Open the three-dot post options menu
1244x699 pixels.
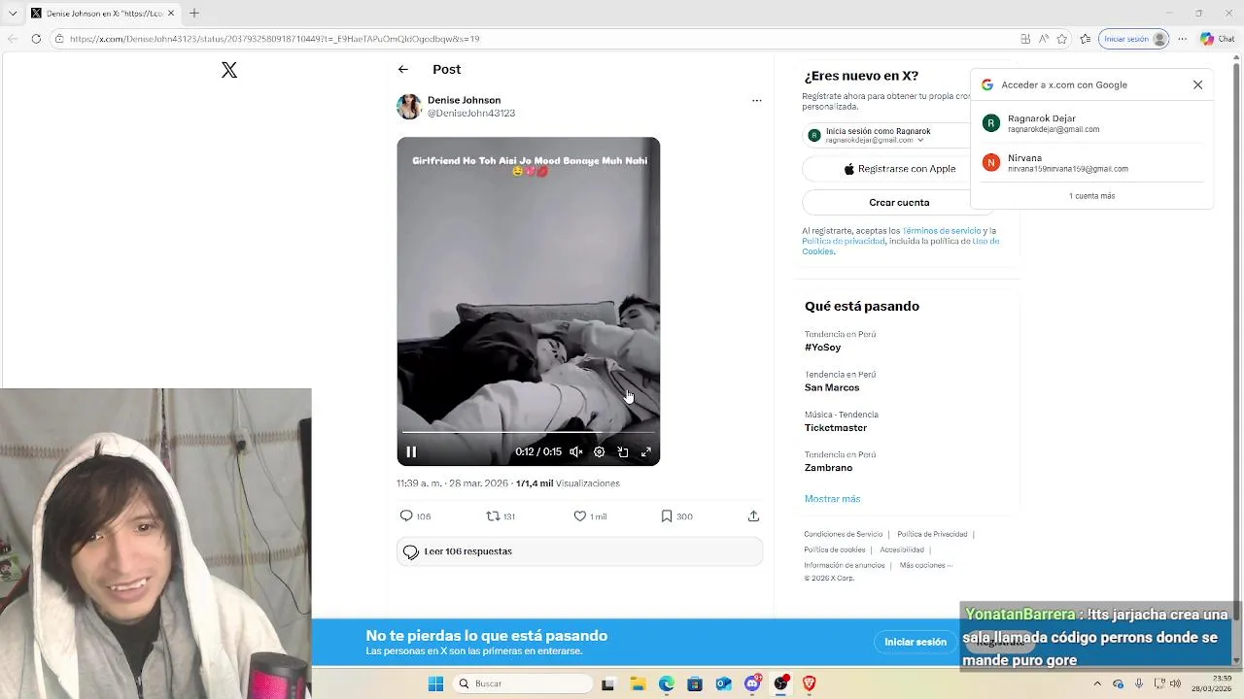(x=757, y=100)
